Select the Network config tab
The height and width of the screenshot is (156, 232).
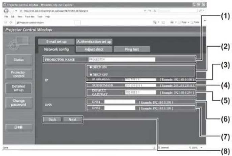point(56,49)
